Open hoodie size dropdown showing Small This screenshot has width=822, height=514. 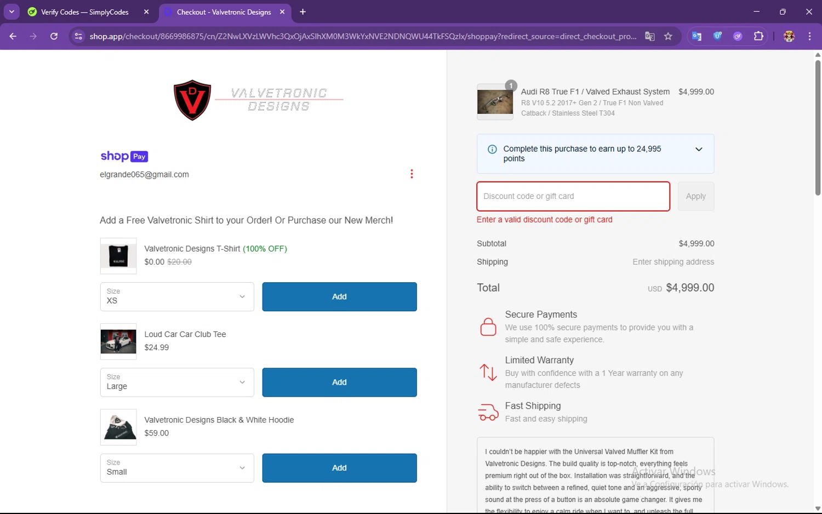click(x=177, y=467)
